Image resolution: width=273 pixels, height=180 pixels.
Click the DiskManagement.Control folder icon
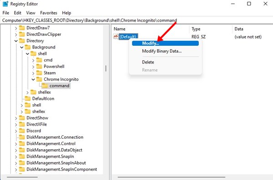(22, 143)
